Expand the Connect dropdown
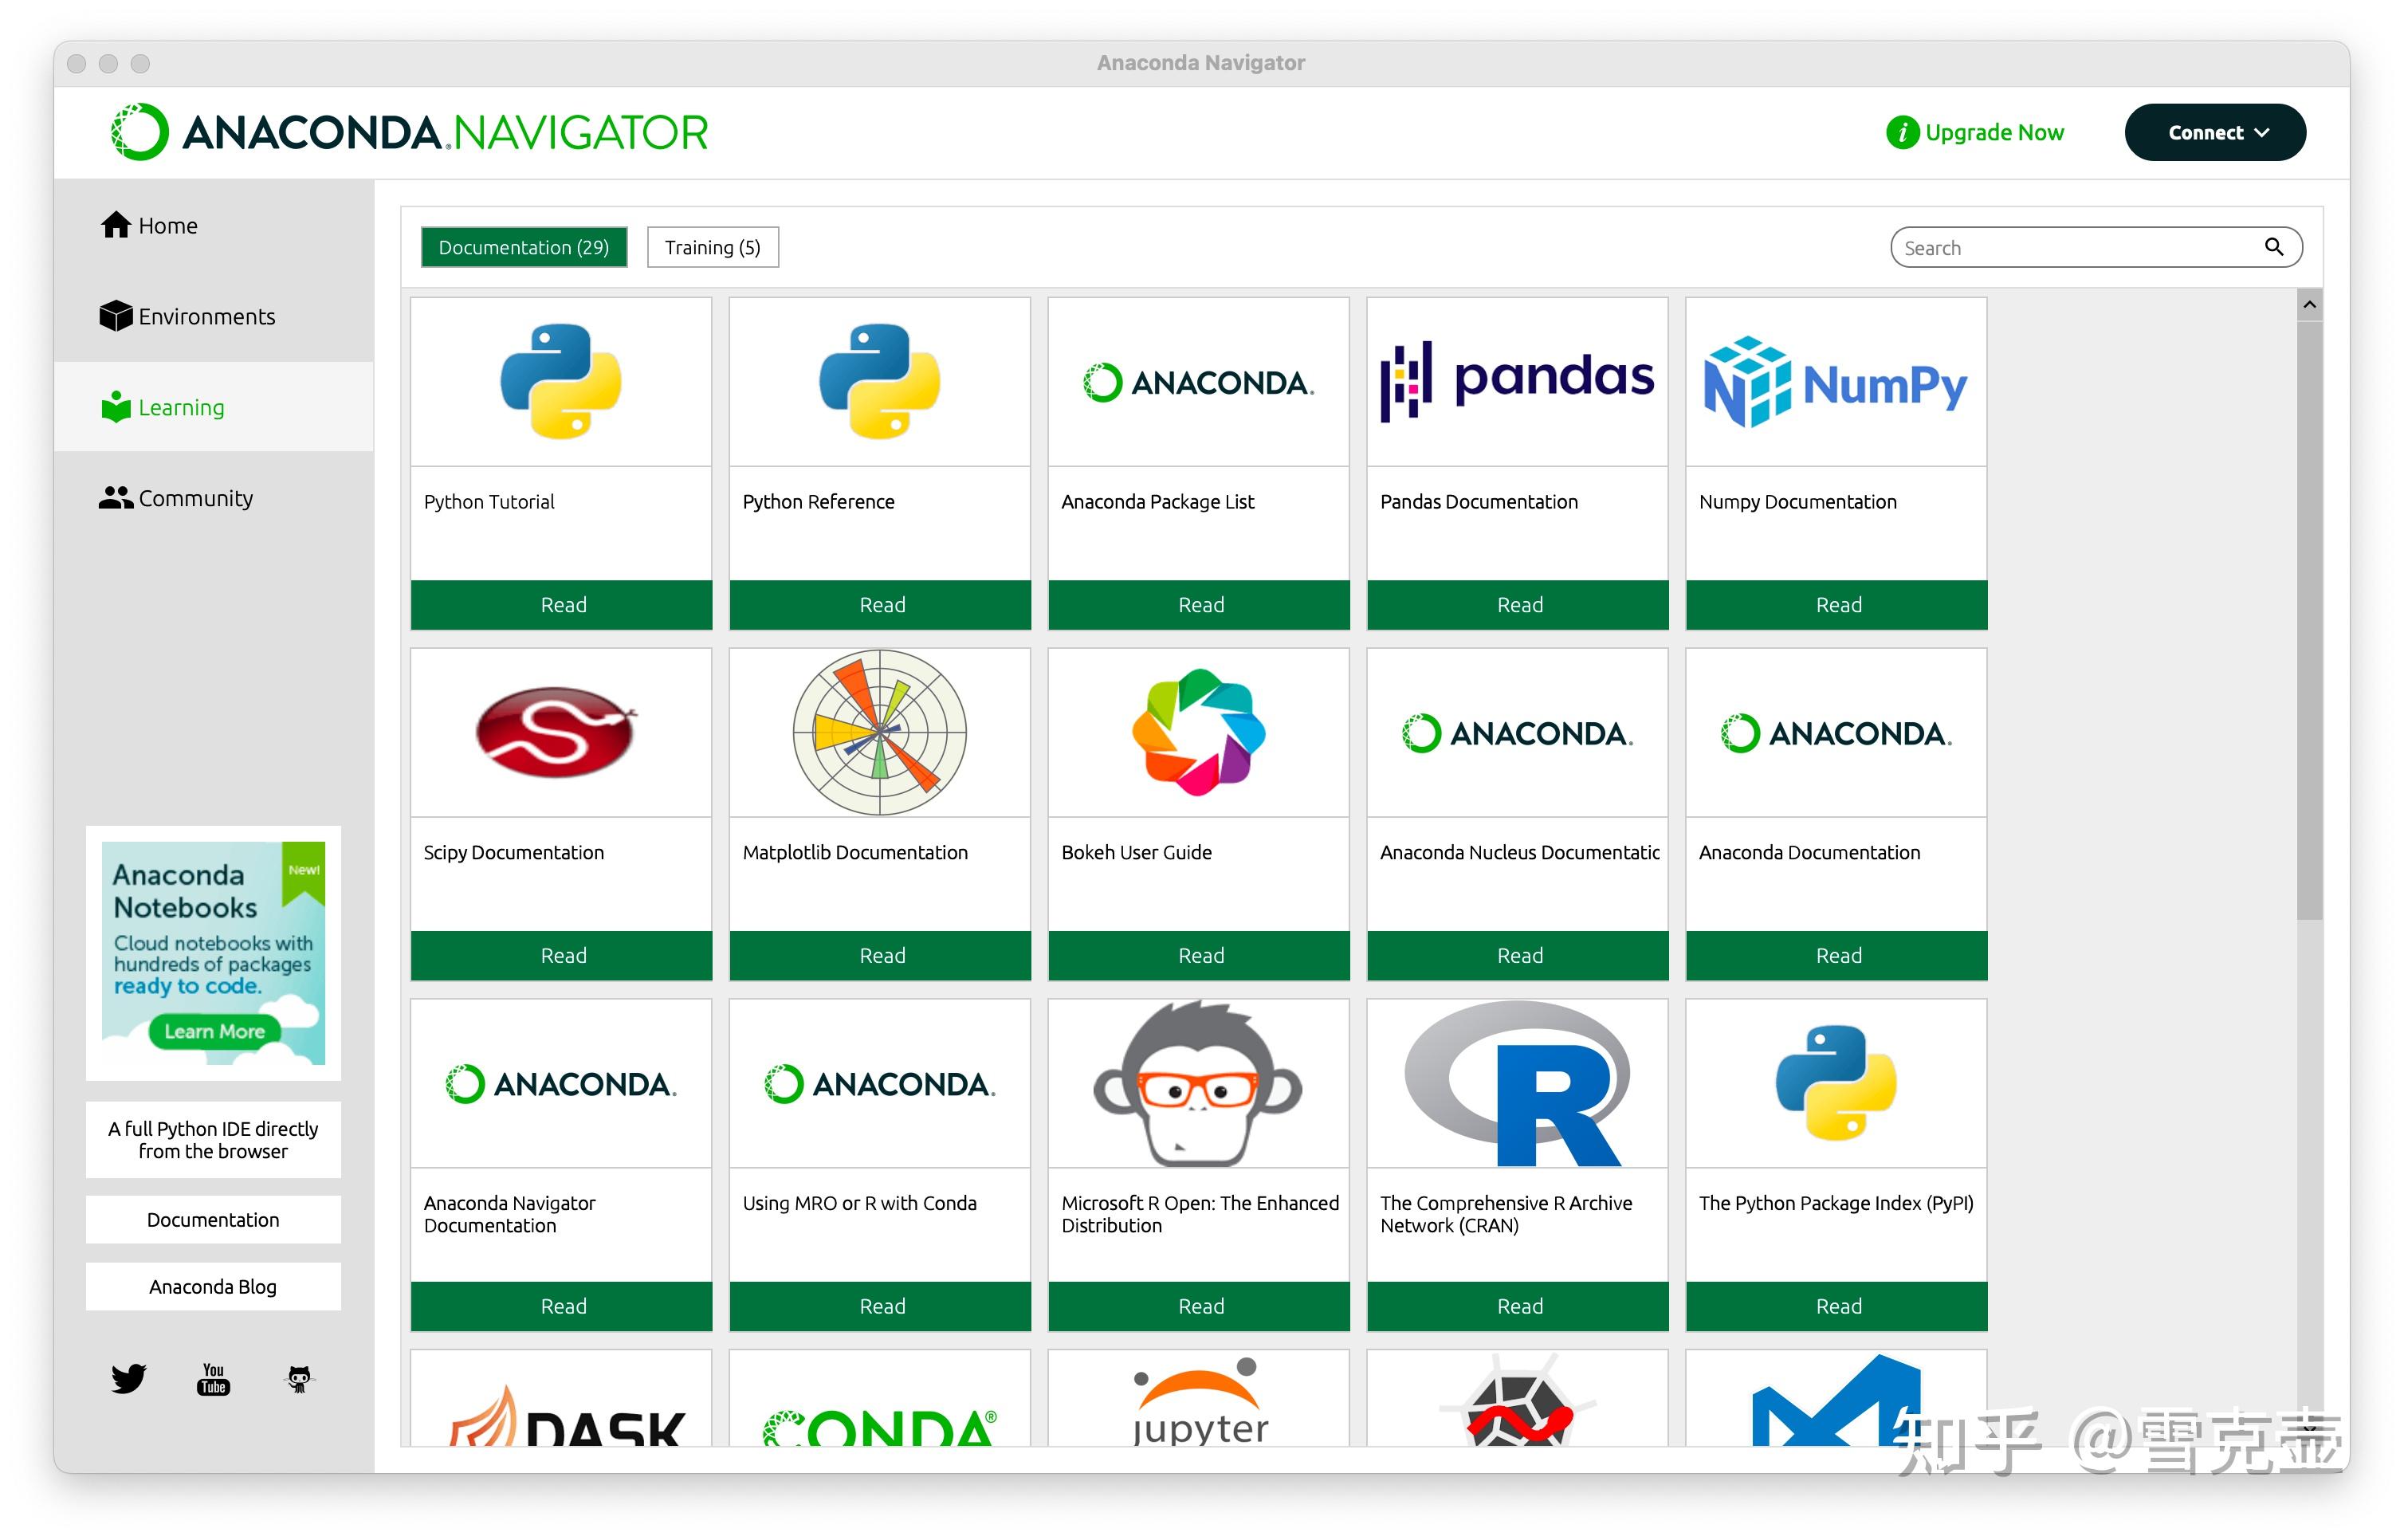This screenshot has height=1540, width=2404. coord(2214,132)
